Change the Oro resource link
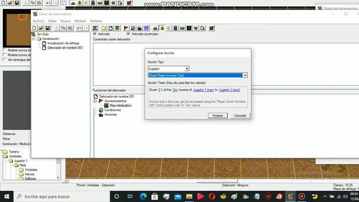 (x=175, y=90)
